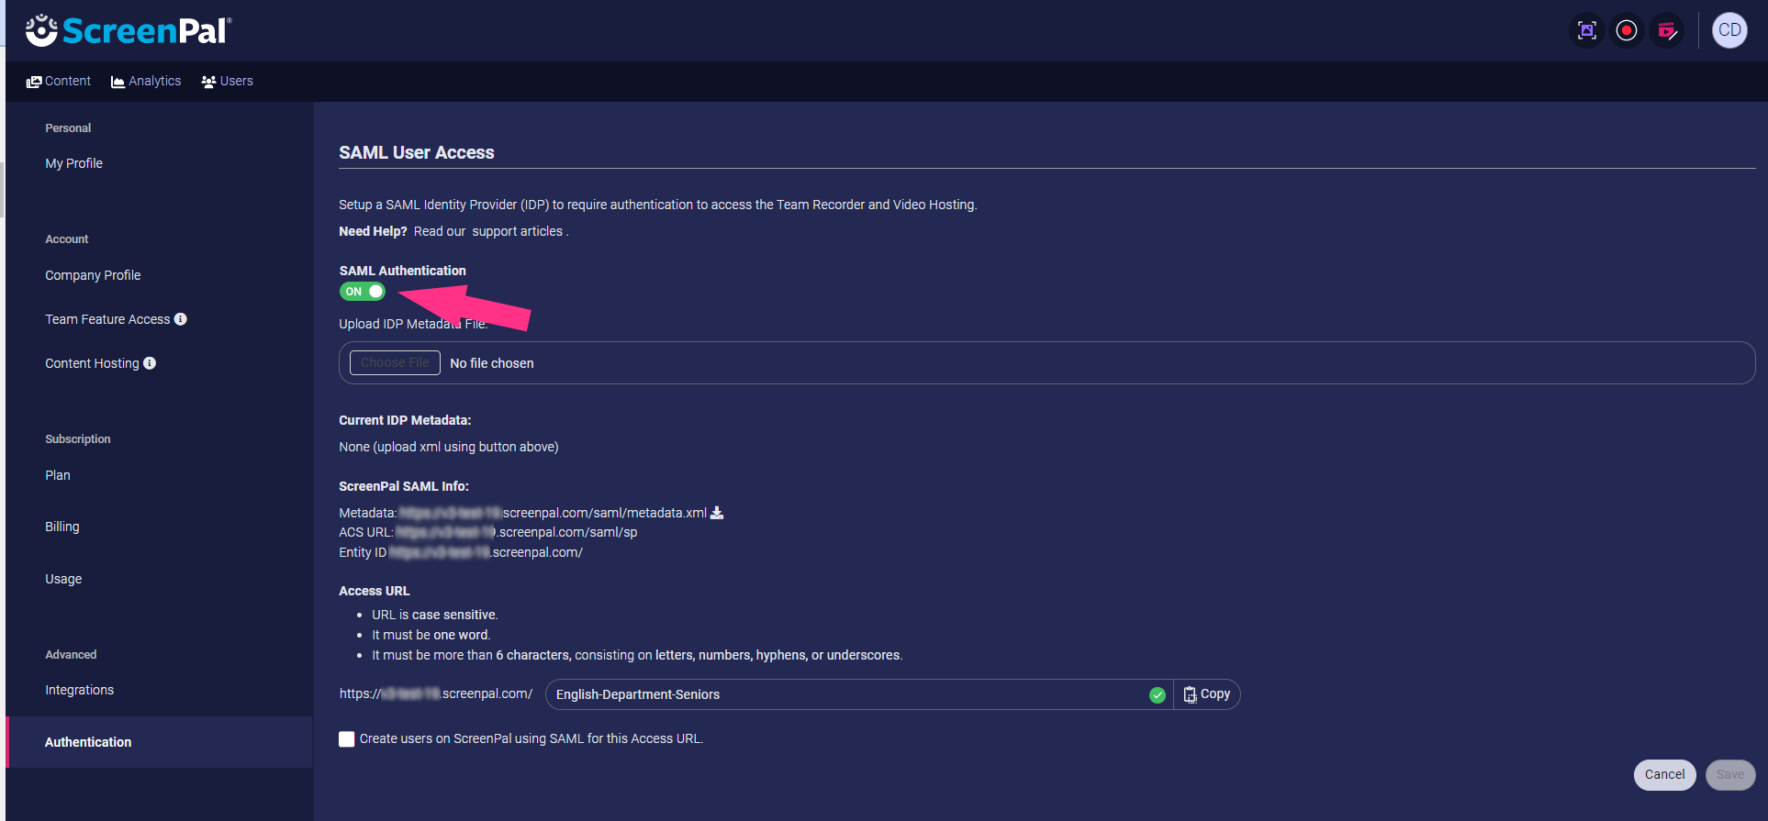The width and height of the screenshot is (1768, 821).
Task: Click the 'No file chosen' text
Action: point(492,363)
